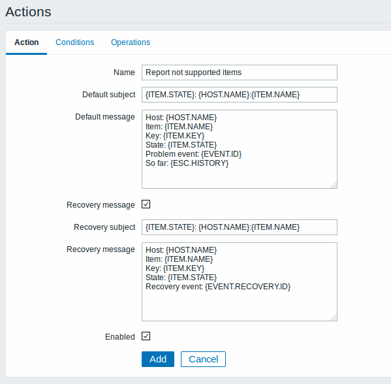
Task: Click the So far: {ESC.HISTORY} line
Action: coord(187,163)
